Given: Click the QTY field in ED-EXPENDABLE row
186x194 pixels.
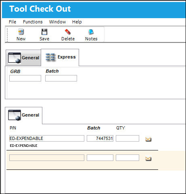Looking at the screenshot, I should click(127, 138).
